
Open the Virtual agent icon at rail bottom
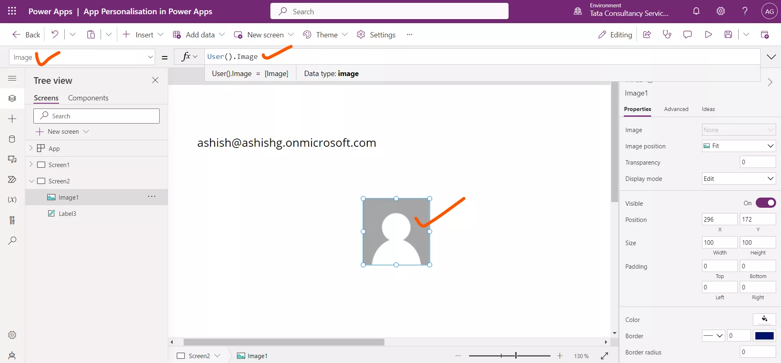tap(12, 355)
